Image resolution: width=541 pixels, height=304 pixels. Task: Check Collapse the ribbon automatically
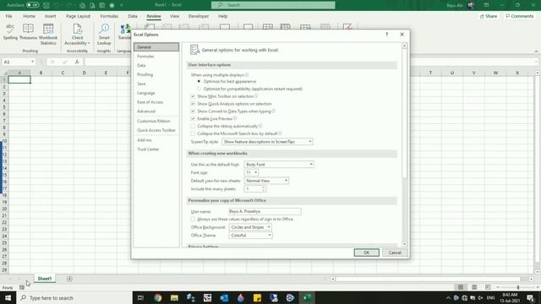[x=193, y=126]
